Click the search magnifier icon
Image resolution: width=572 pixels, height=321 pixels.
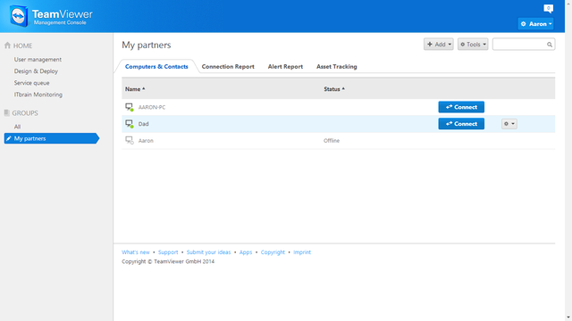(550, 45)
